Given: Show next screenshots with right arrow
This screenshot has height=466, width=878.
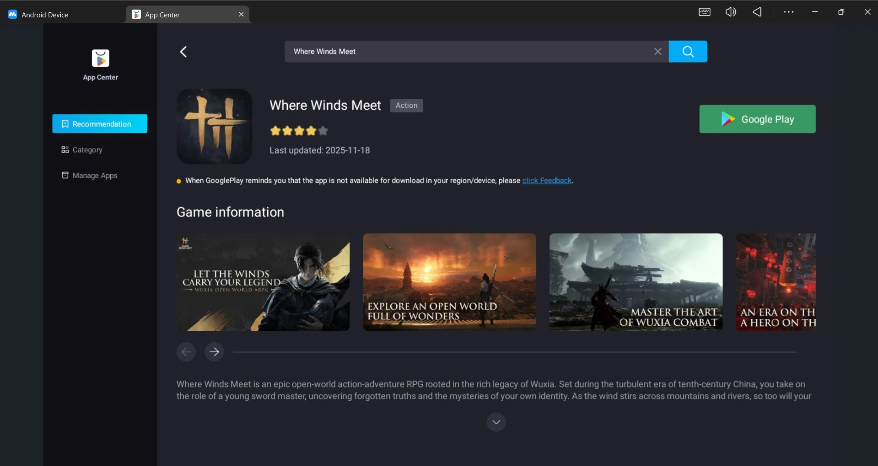Looking at the screenshot, I should 214,352.
